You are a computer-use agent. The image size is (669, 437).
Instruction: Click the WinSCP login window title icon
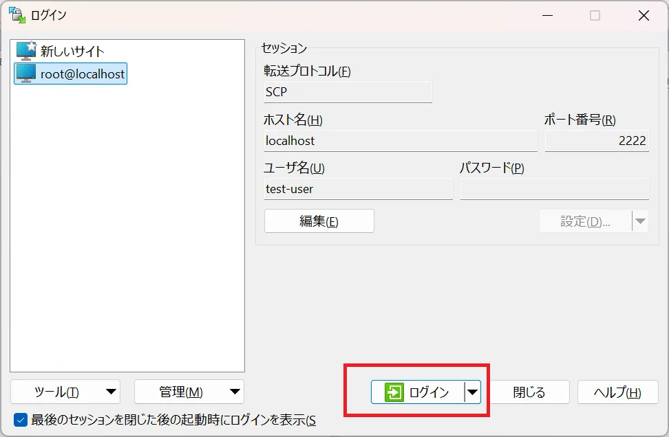17,15
